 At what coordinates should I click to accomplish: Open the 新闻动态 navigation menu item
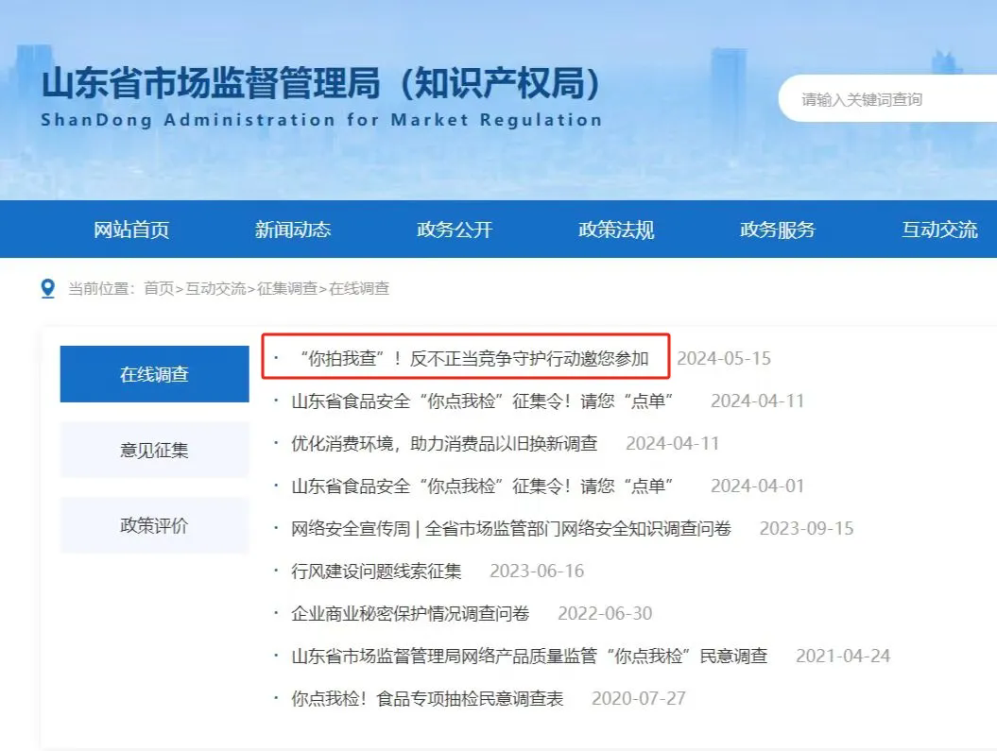pyautogui.click(x=293, y=230)
